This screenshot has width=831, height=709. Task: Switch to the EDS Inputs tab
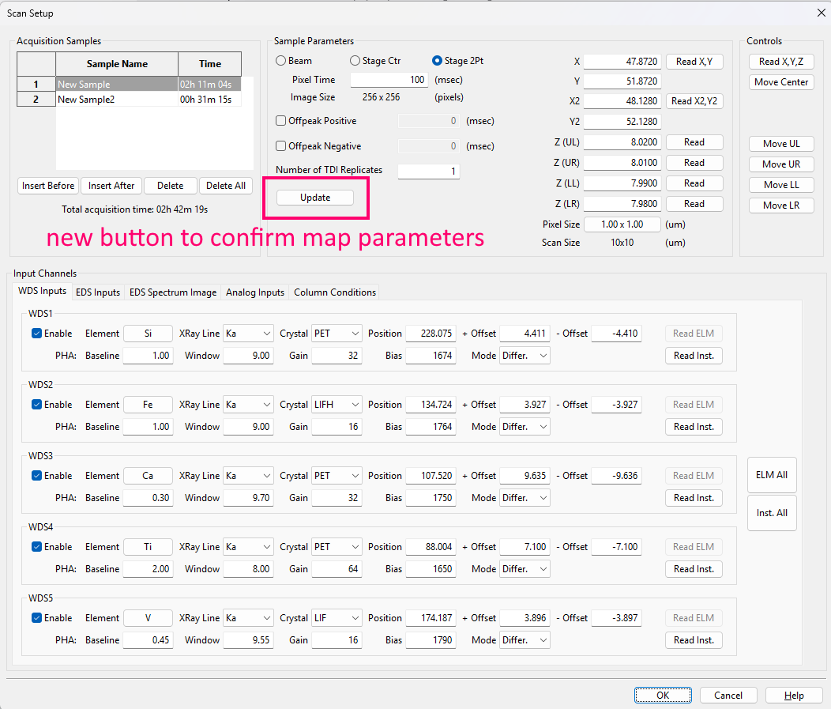[x=98, y=292]
